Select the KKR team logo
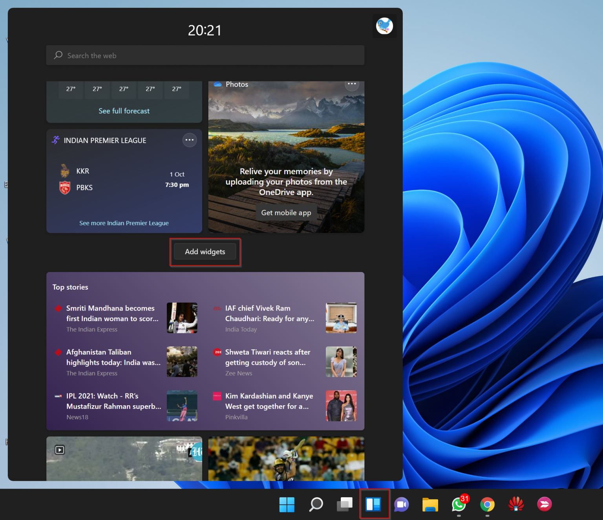The width and height of the screenshot is (603, 520). [x=65, y=171]
